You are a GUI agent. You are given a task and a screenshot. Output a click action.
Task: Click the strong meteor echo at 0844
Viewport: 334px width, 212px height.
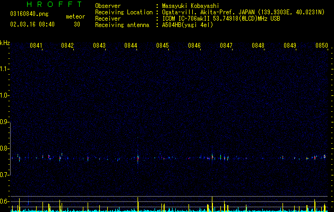[138, 158]
